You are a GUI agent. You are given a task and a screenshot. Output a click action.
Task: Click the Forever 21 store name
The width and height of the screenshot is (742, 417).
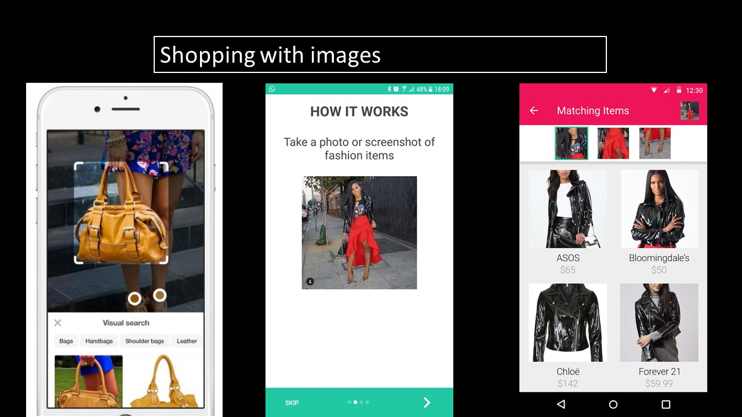tap(660, 371)
